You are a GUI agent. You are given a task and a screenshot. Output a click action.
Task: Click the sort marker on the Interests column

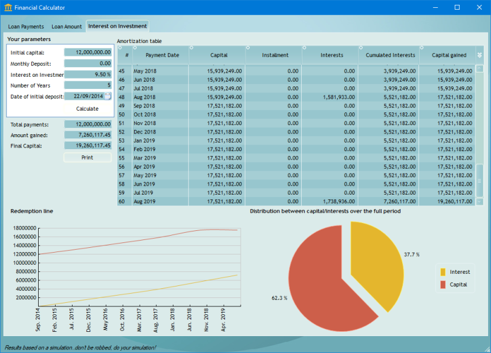(x=303, y=47)
